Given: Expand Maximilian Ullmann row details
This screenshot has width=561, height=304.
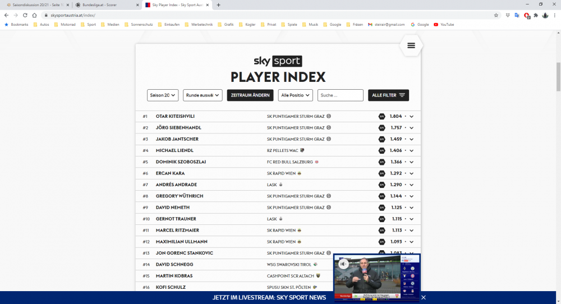Looking at the screenshot, I should point(412,242).
